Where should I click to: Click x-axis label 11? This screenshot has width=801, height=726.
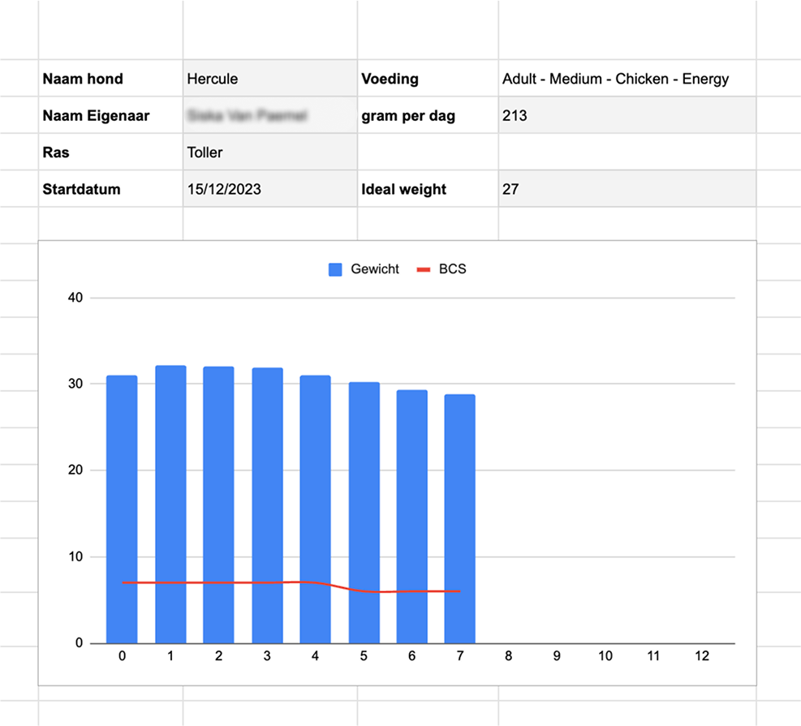(x=653, y=656)
